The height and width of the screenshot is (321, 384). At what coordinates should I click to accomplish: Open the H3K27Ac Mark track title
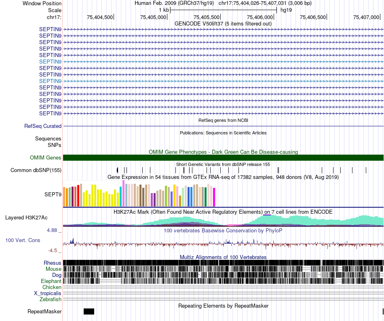click(x=223, y=212)
